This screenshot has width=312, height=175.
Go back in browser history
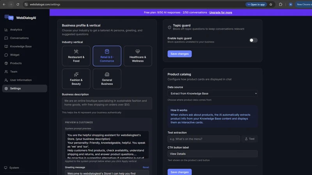coord(4,4)
